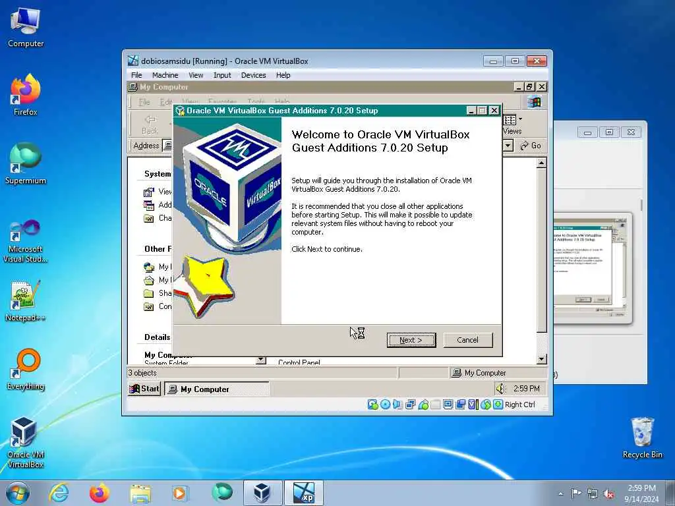Open the muted host volume tray icon
Image resolution: width=675 pixels, height=506 pixels.
point(608,494)
